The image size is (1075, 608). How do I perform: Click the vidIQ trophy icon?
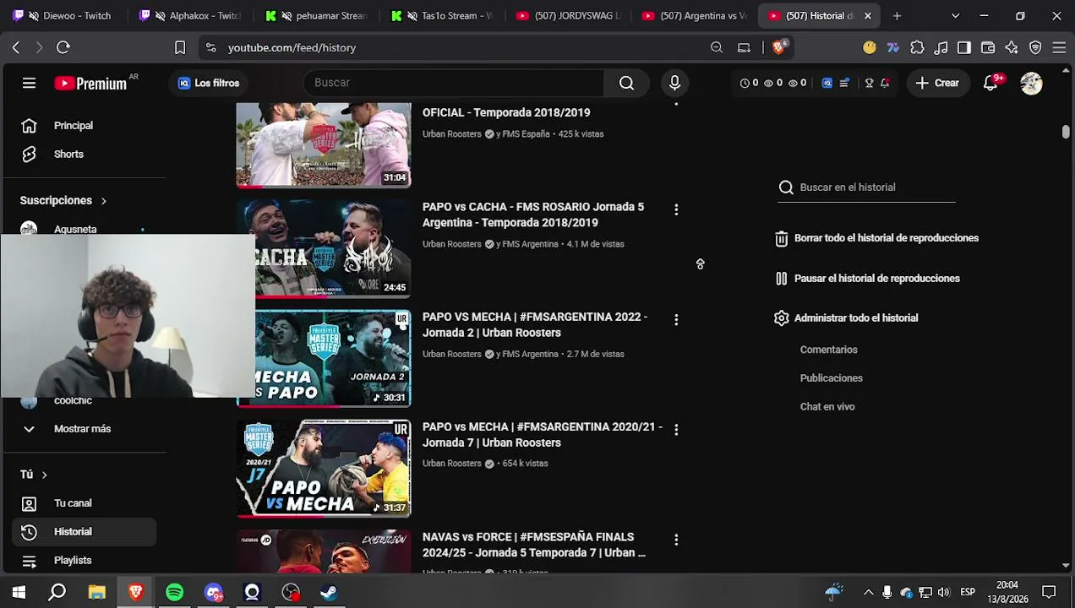point(869,83)
